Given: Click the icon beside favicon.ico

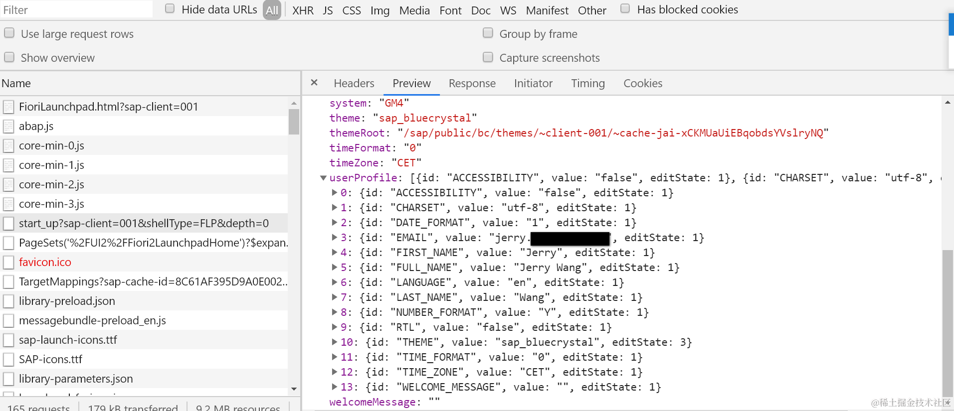Looking at the screenshot, I should point(8,263).
